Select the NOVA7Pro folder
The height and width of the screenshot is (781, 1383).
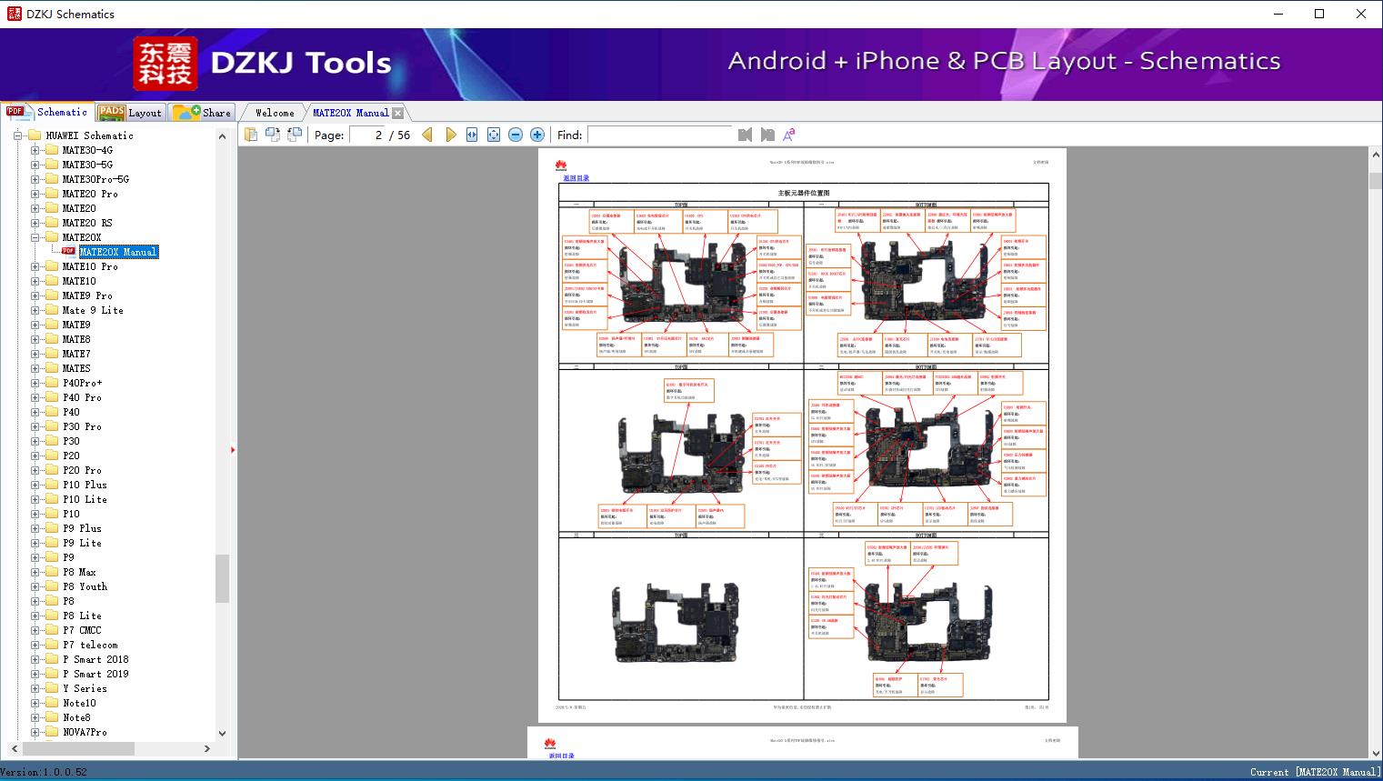click(x=85, y=732)
